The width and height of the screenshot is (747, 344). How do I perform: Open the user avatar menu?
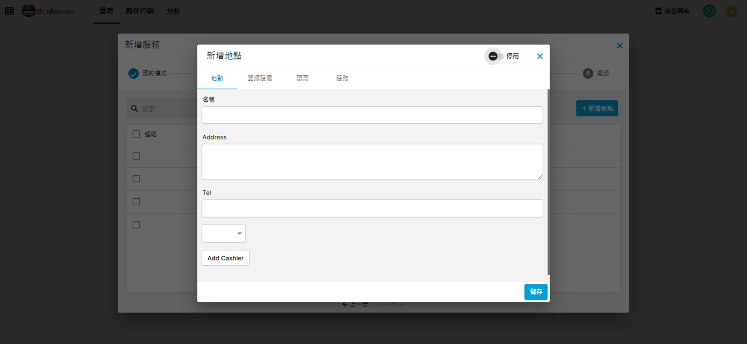(x=731, y=11)
